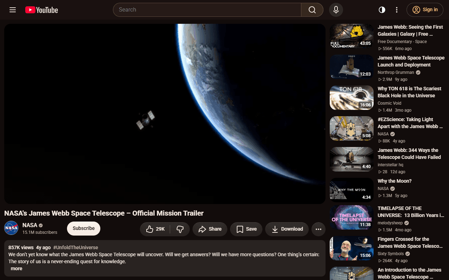Screen dimensions: 449x280
Task: Save the video to a playlist
Action: 246,229
